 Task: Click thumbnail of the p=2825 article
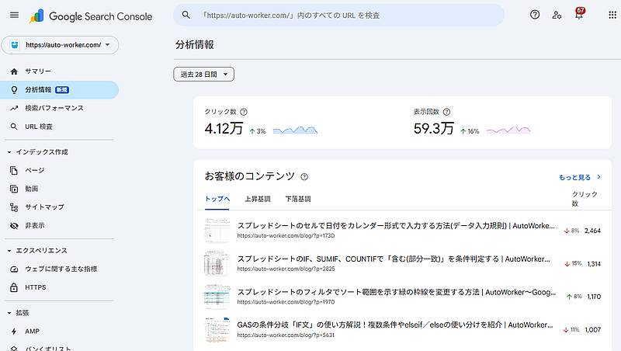[217, 263]
